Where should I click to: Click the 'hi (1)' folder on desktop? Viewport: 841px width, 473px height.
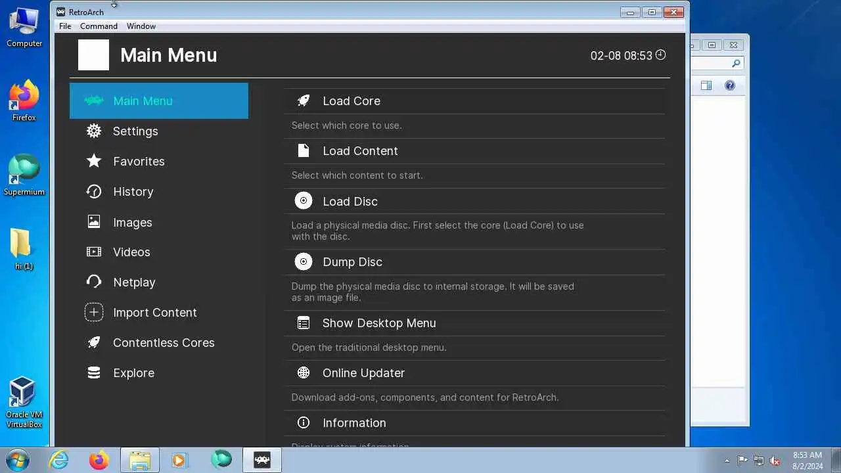coord(24,250)
